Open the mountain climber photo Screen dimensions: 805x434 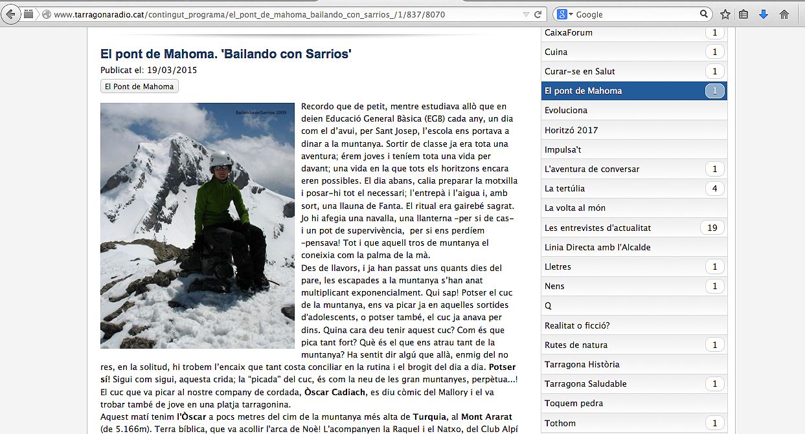(x=198, y=226)
